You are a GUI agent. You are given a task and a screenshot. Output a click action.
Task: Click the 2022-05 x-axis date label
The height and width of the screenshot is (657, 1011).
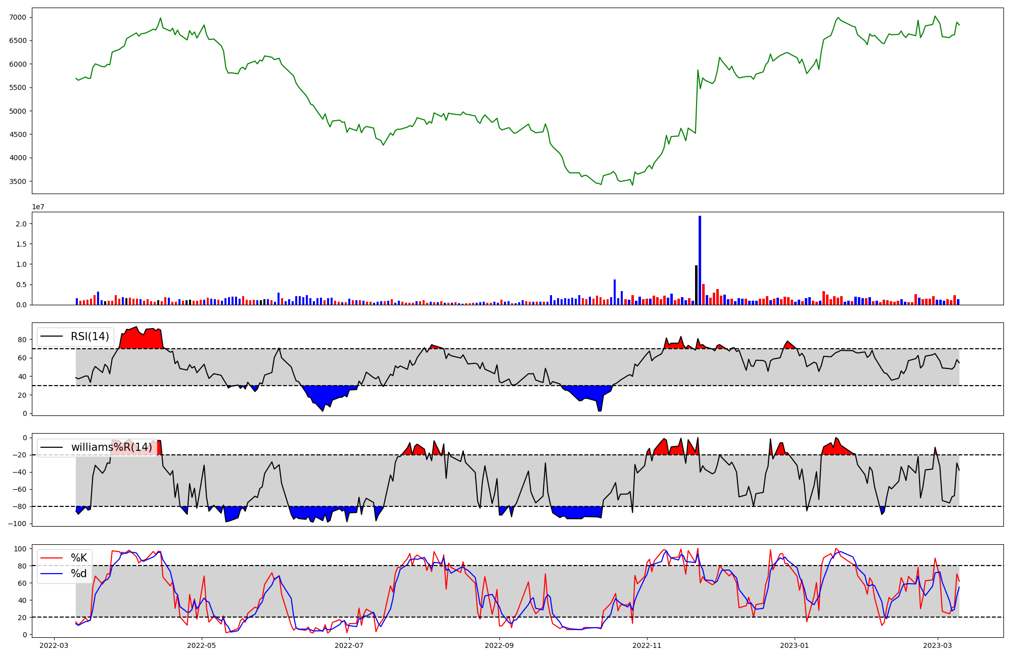click(202, 645)
